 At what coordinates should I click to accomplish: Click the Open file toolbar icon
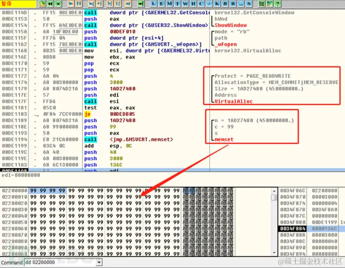pos(42,3)
